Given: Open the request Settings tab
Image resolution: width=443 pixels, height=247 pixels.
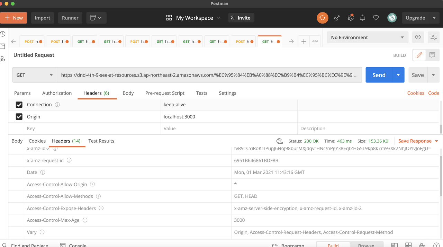Looking at the screenshot, I should (x=227, y=93).
